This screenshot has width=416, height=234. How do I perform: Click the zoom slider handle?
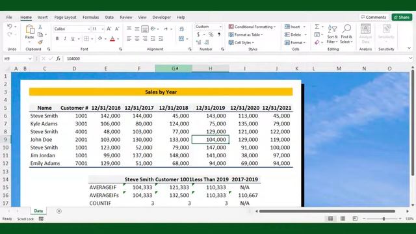(383, 219)
